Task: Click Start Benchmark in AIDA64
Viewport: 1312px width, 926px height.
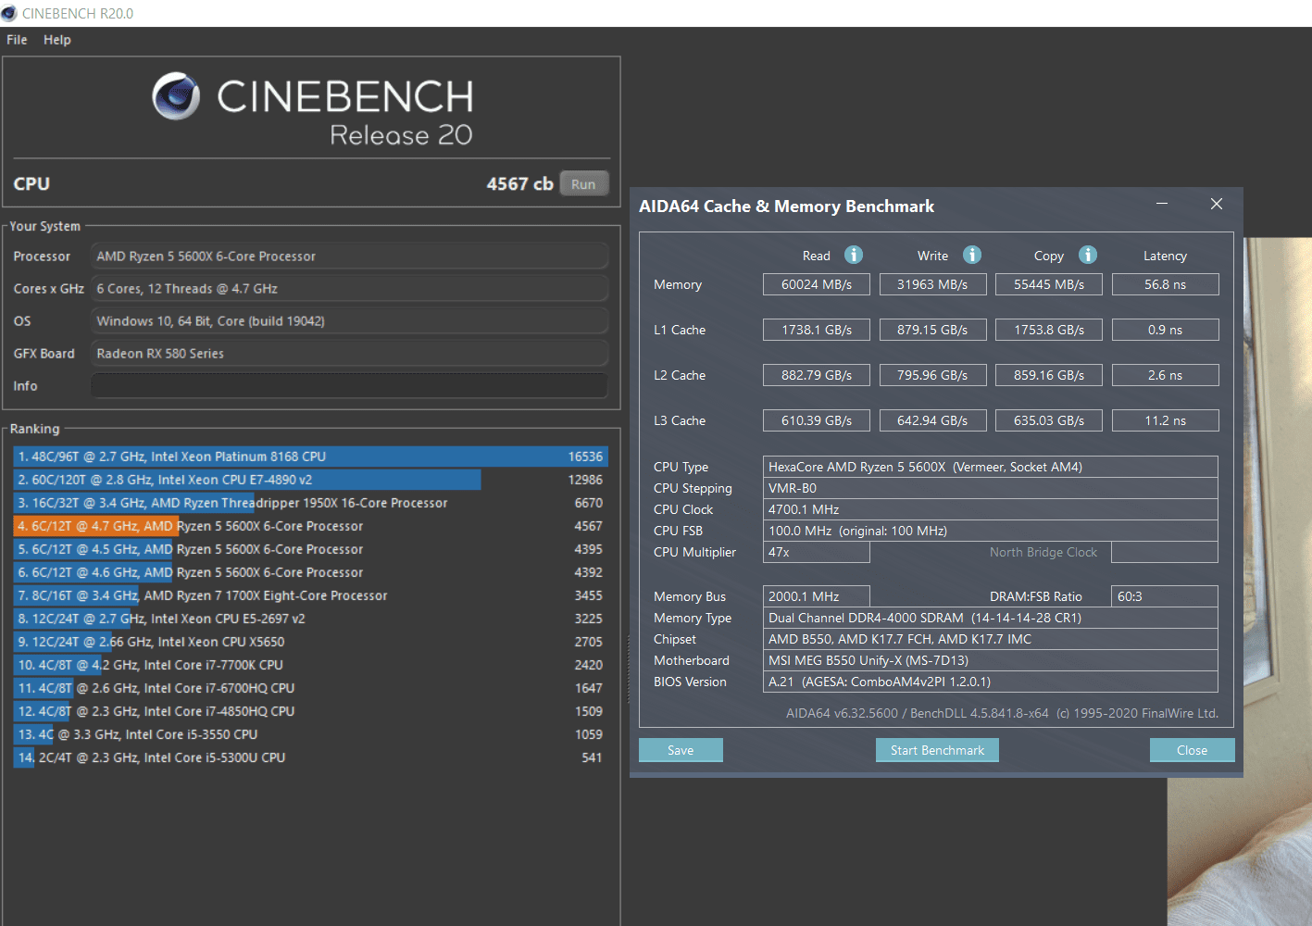Action: (x=937, y=750)
